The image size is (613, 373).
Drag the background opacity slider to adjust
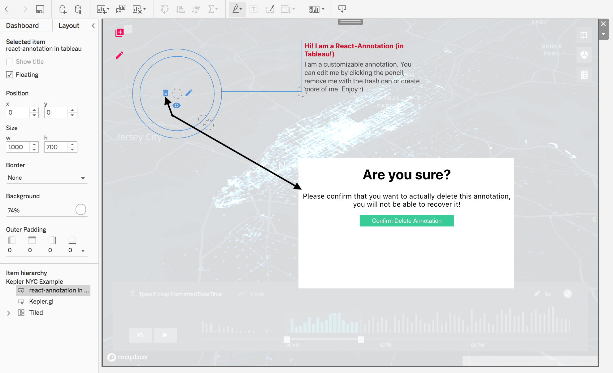(80, 209)
